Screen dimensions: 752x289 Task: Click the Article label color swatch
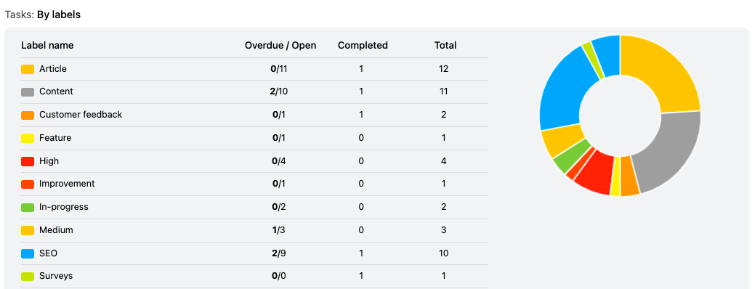click(28, 69)
